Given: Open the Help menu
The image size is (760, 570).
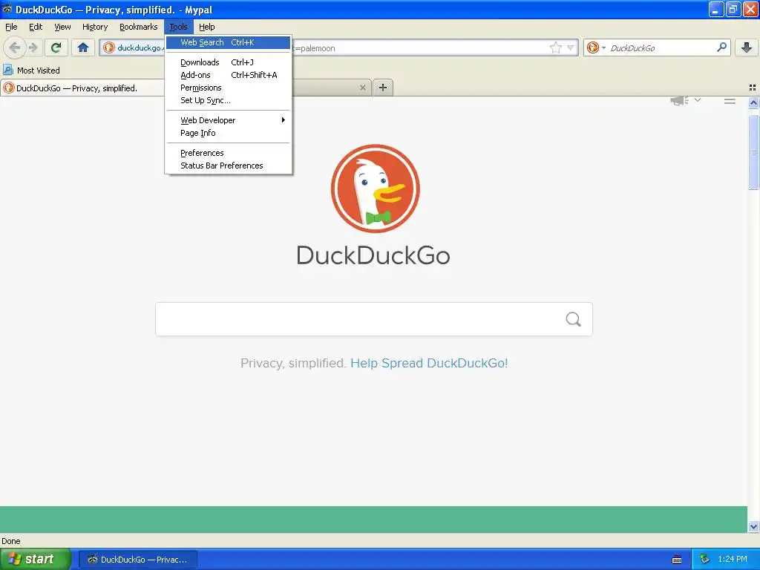Looking at the screenshot, I should (207, 27).
